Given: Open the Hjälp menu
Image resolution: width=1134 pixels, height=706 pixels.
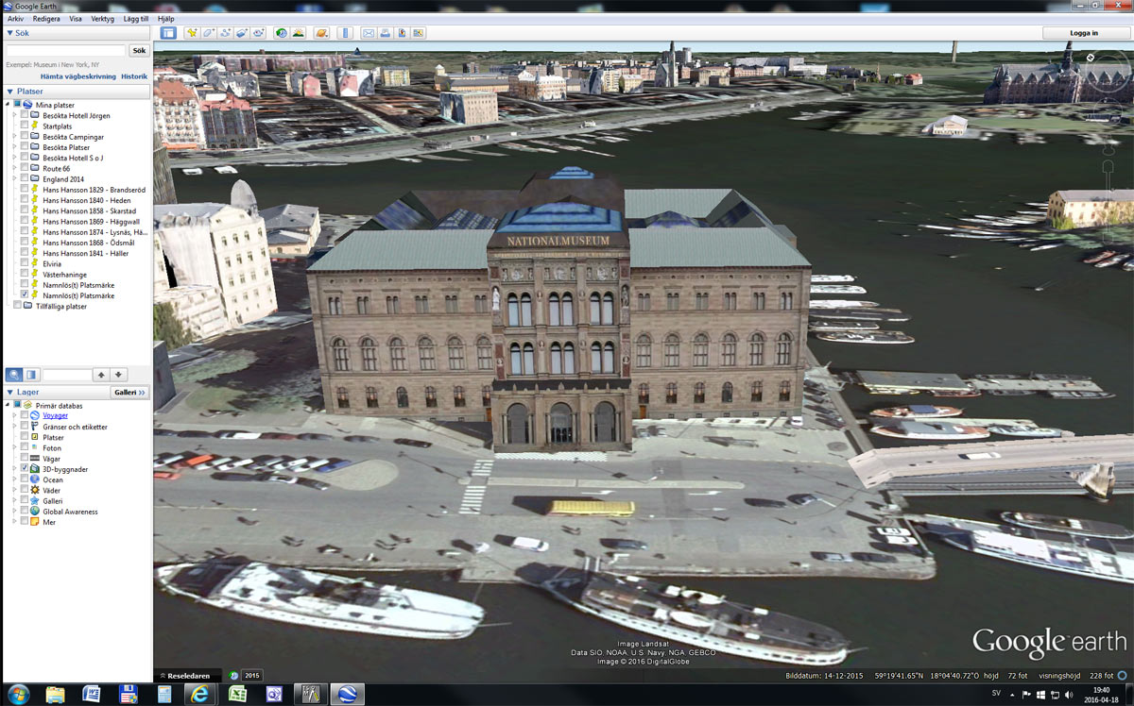Looking at the screenshot, I should pos(166,19).
